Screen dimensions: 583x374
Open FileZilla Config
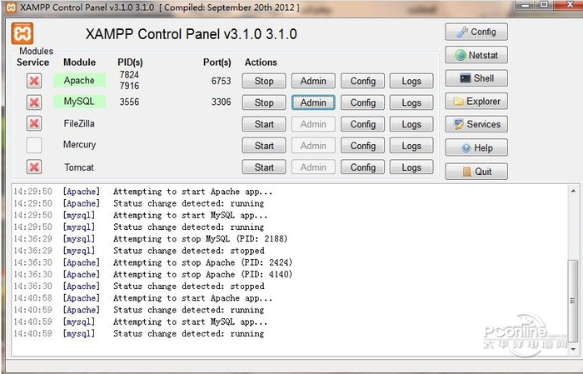(x=363, y=124)
